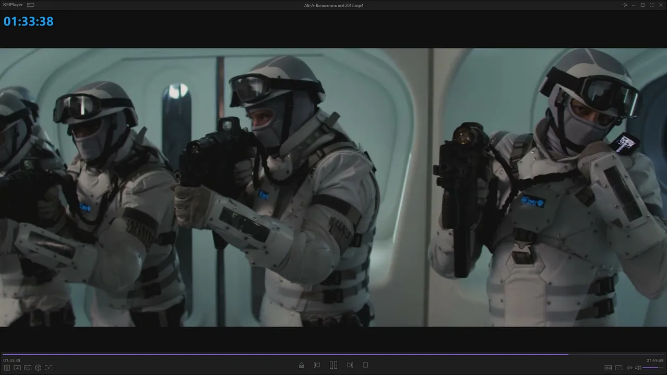
Task: Skip to the next track
Action: pos(350,365)
